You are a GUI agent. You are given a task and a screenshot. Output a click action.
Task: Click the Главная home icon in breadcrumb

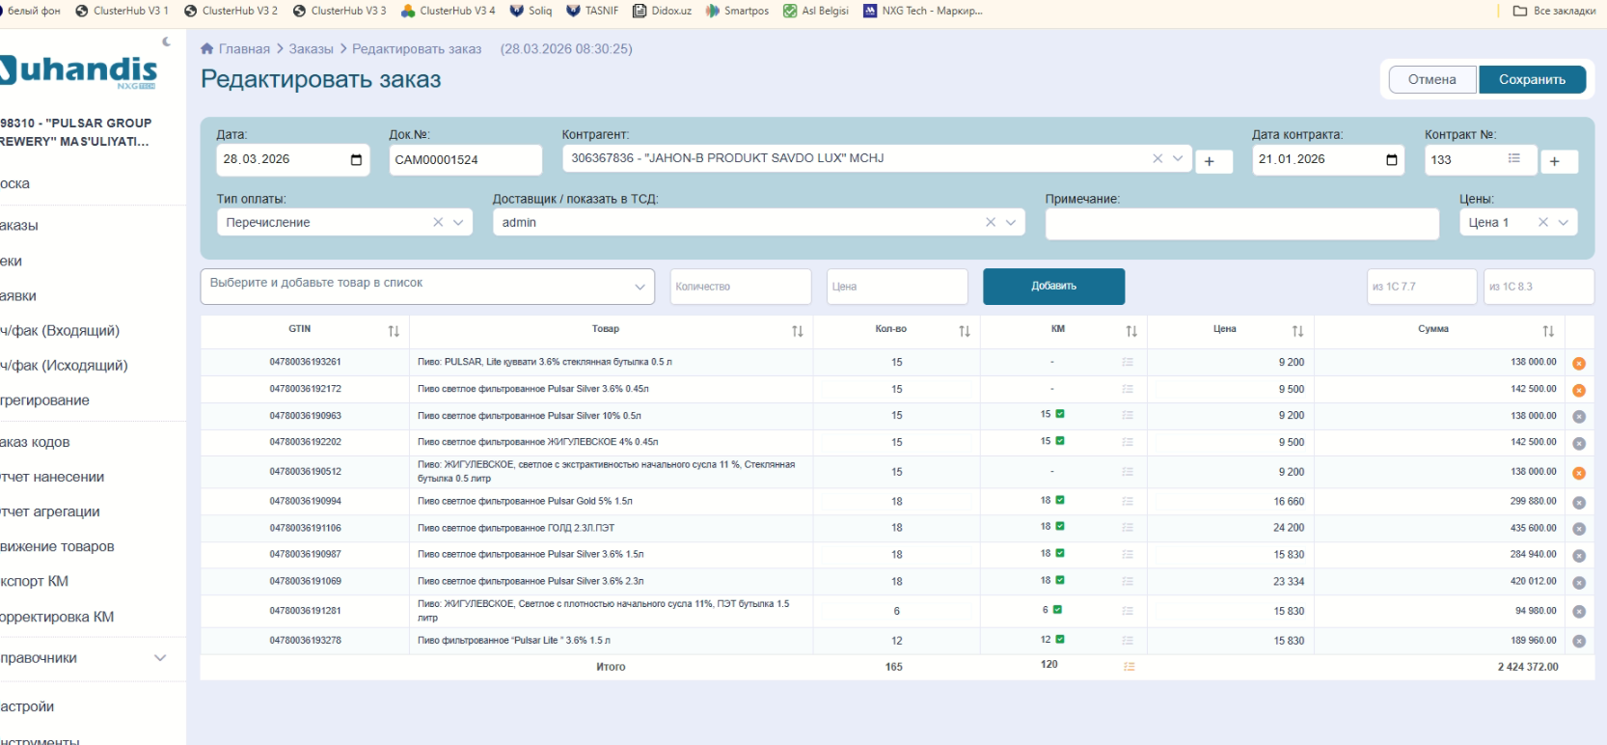pyautogui.click(x=206, y=49)
